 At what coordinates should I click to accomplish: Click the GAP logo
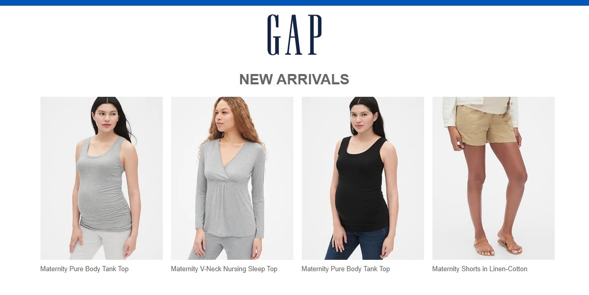coord(294,35)
